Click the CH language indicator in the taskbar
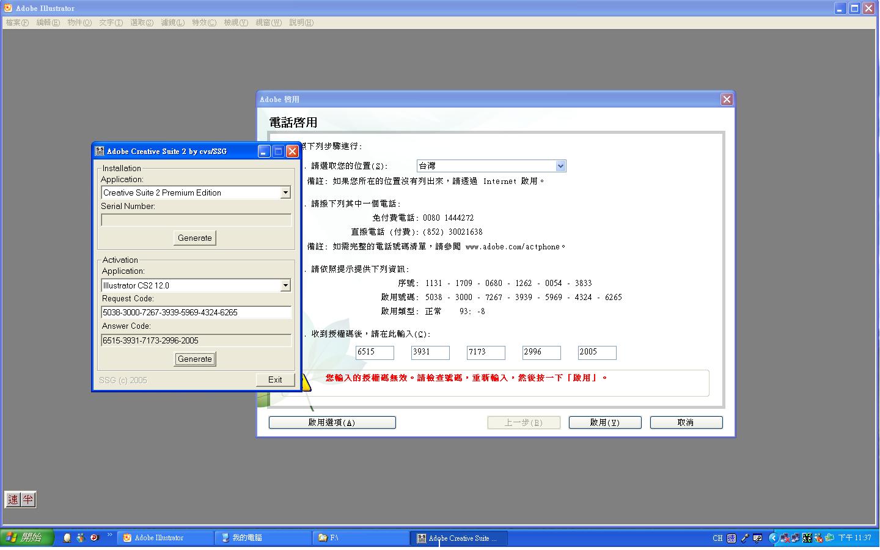 (717, 538)
